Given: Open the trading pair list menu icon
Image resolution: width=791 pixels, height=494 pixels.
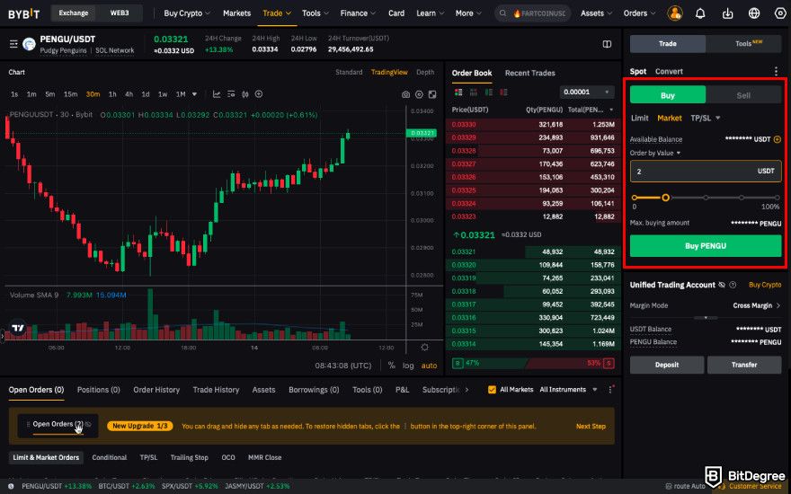Looking at the screenshot, I should [13, 44].
